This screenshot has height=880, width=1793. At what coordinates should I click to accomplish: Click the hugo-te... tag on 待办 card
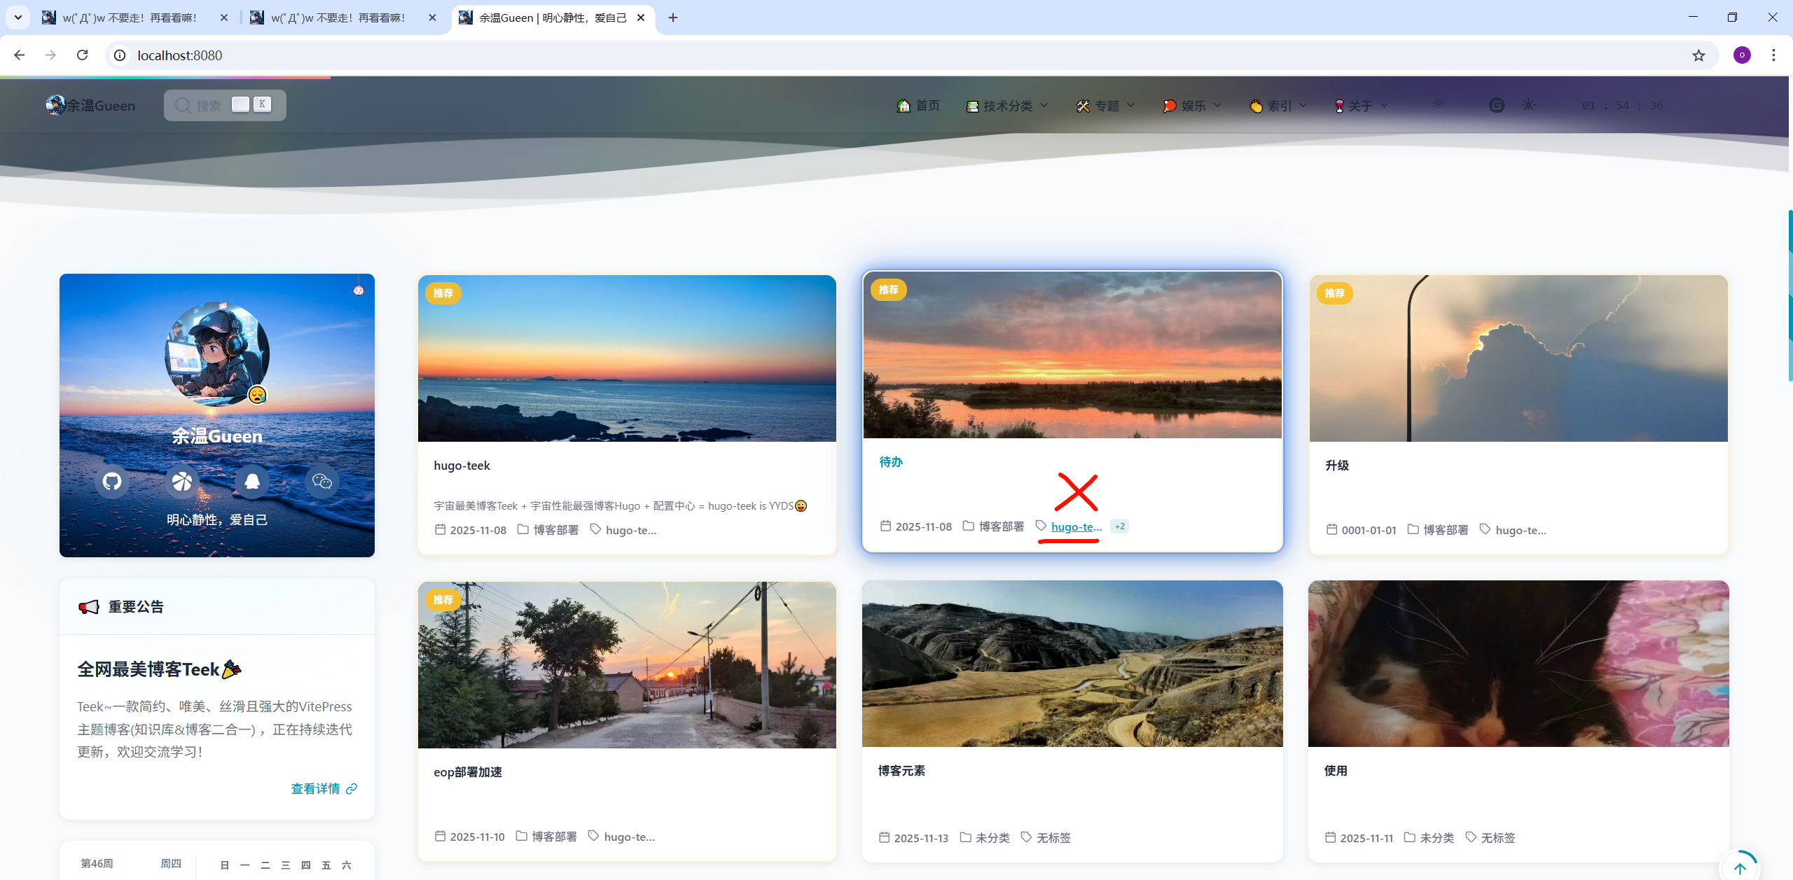1076,527
